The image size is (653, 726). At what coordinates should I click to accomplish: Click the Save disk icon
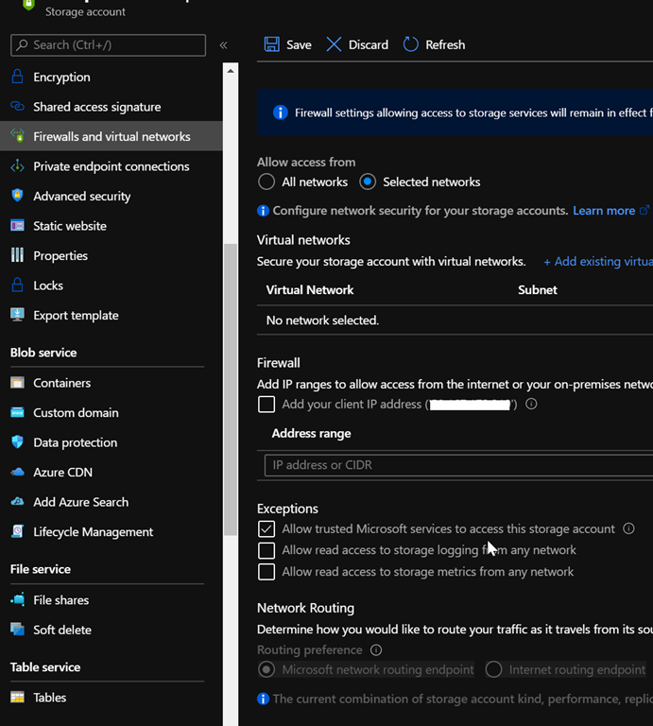272,44
